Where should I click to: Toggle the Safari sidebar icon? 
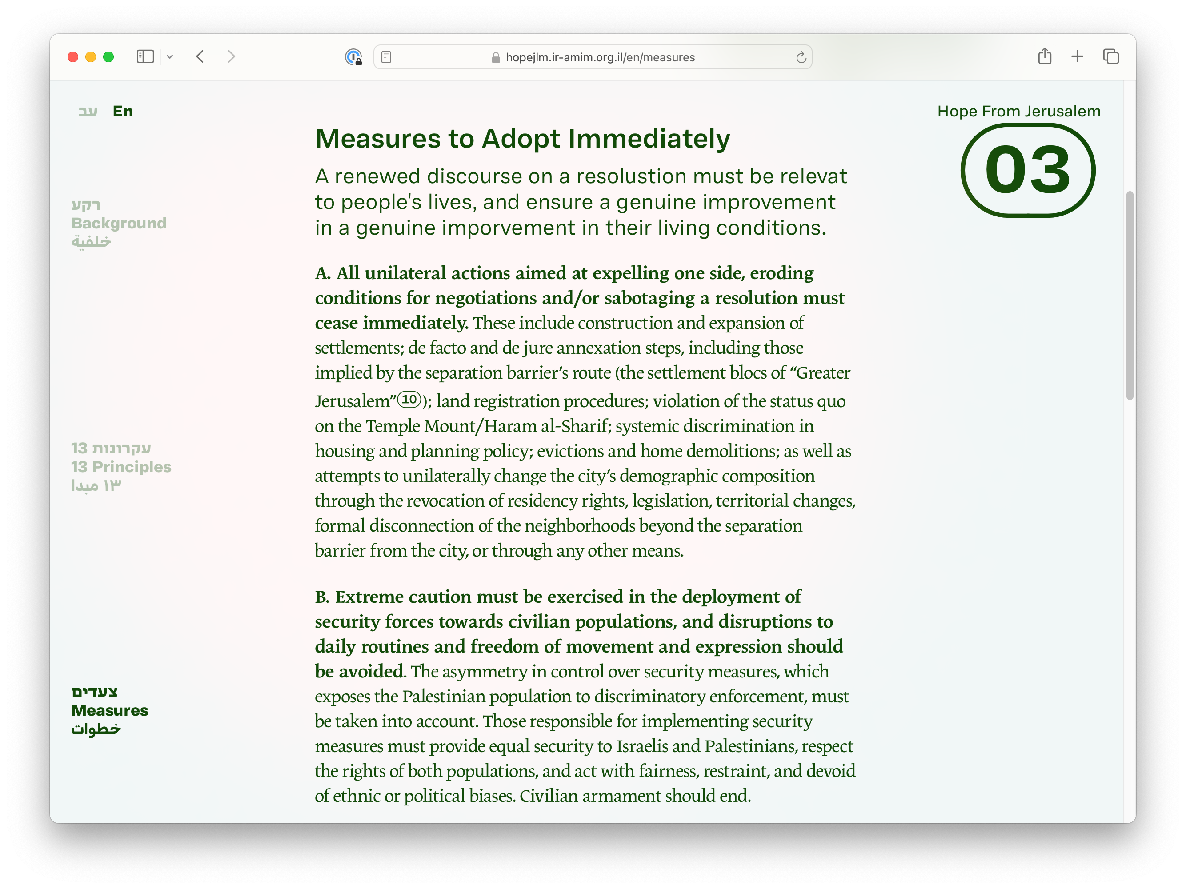pyautogui.click(x=145, y=57)
